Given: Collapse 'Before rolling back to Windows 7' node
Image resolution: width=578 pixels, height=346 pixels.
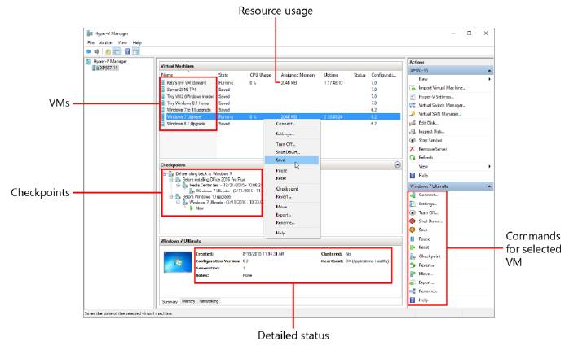Looking at the screenshot, I should [164, 173].
